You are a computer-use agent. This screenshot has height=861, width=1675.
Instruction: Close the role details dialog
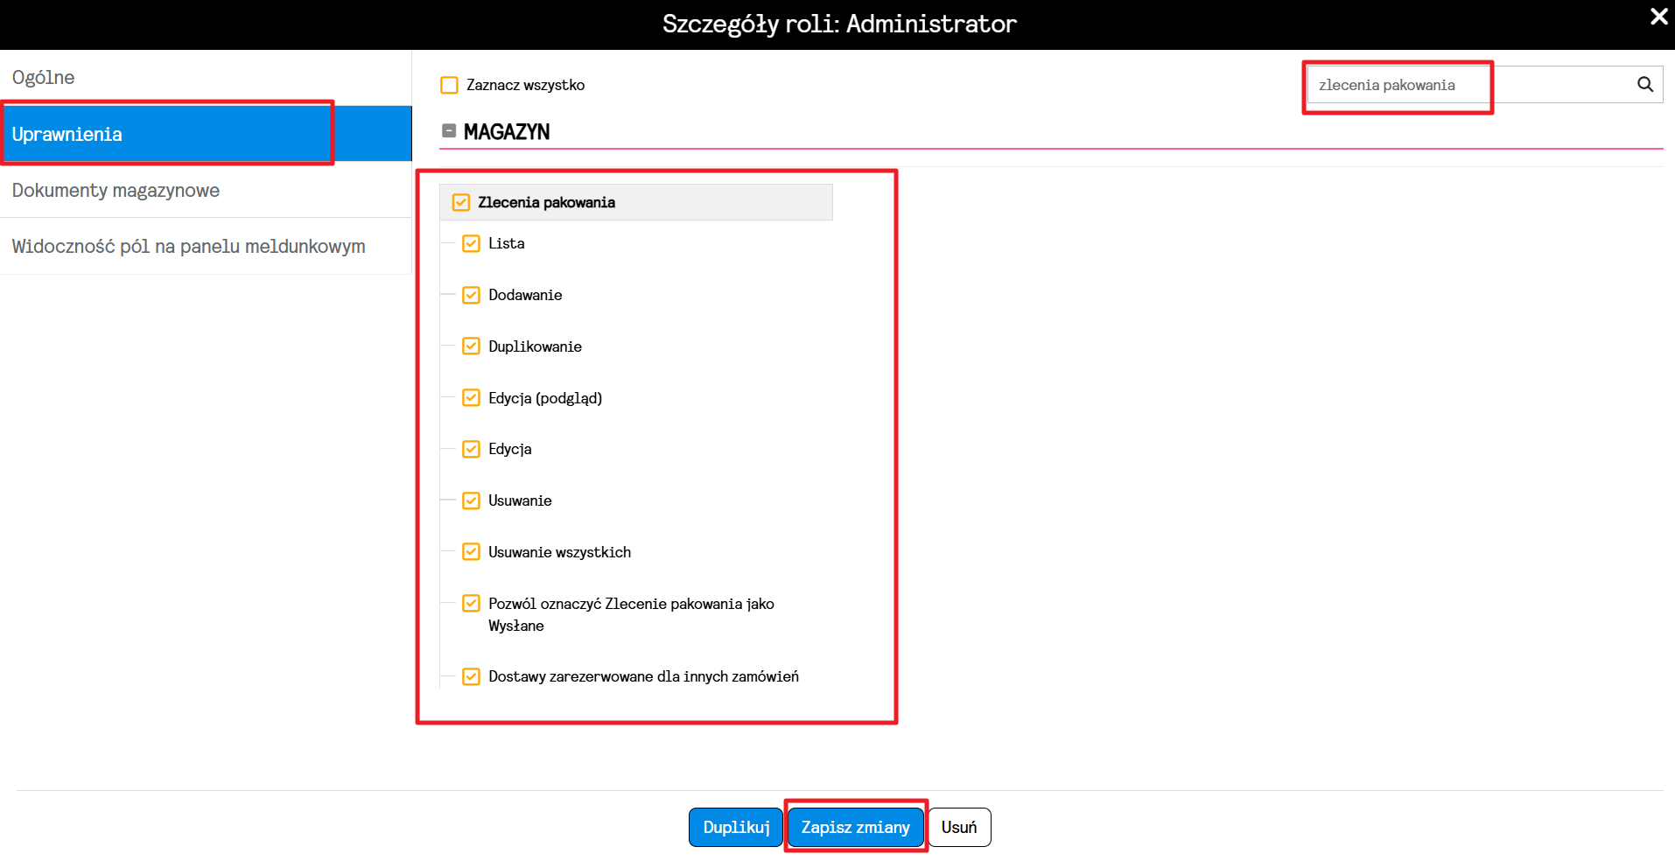pyautogui.click(x=1658, y=17)
